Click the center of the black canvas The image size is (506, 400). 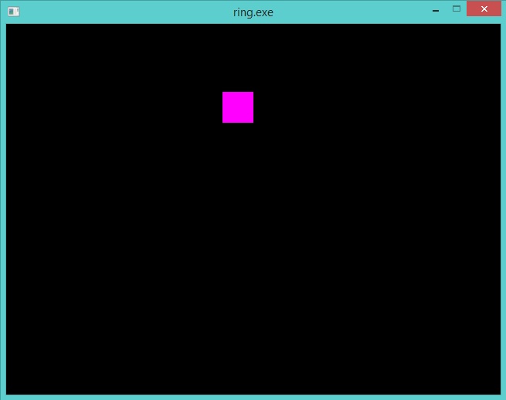click(x=253, y=209)
